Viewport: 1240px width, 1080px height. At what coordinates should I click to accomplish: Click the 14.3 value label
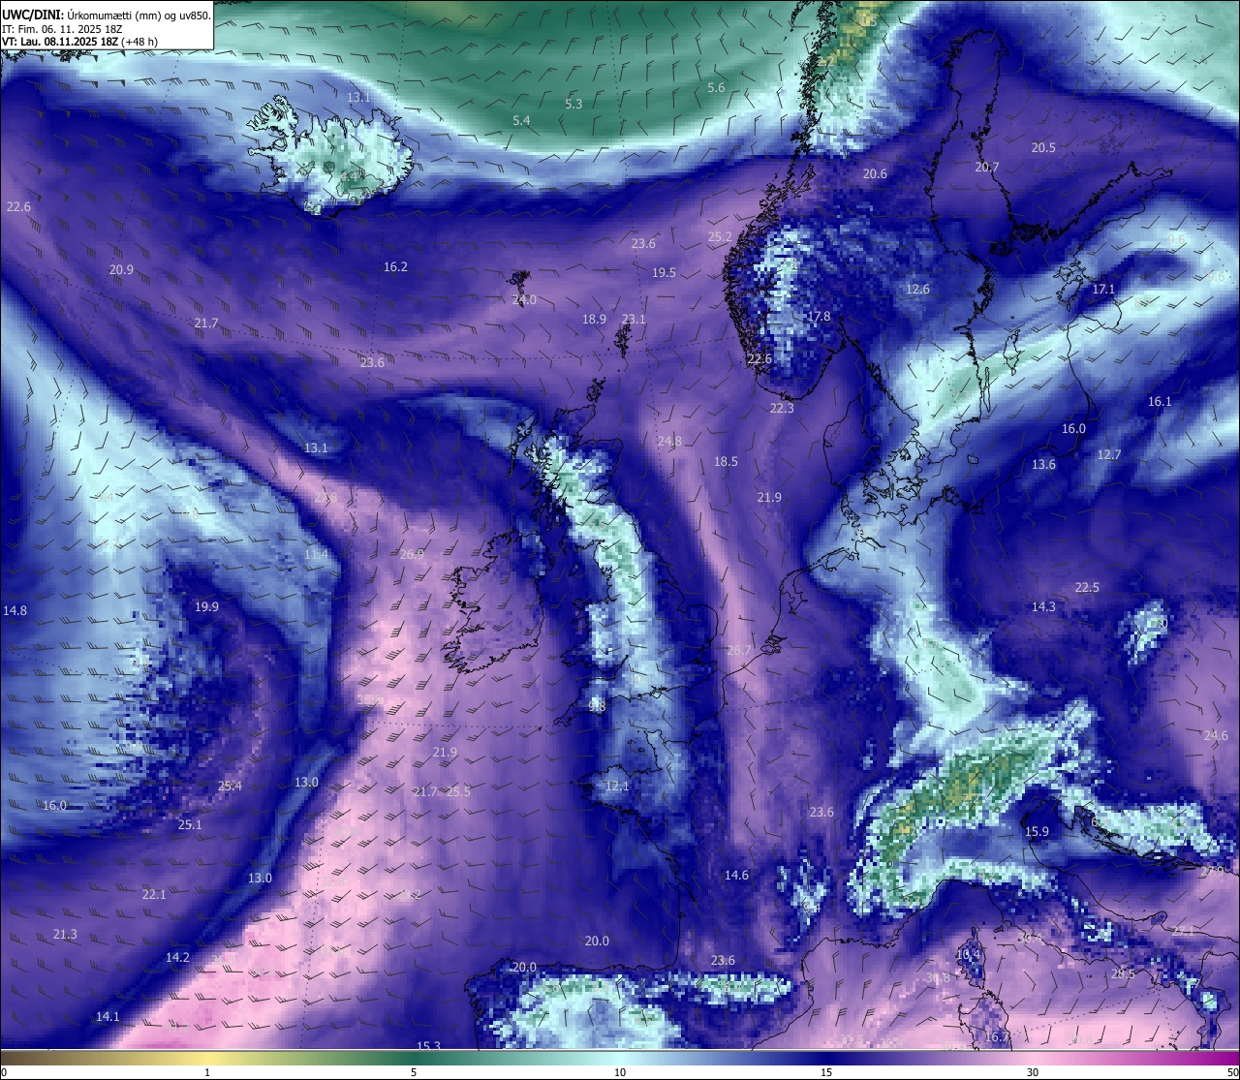(1043, 607)
